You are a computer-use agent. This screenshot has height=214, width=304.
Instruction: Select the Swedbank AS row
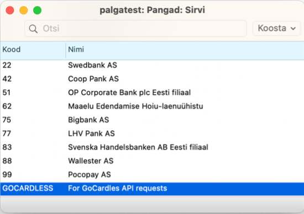(x=152, y=65)
